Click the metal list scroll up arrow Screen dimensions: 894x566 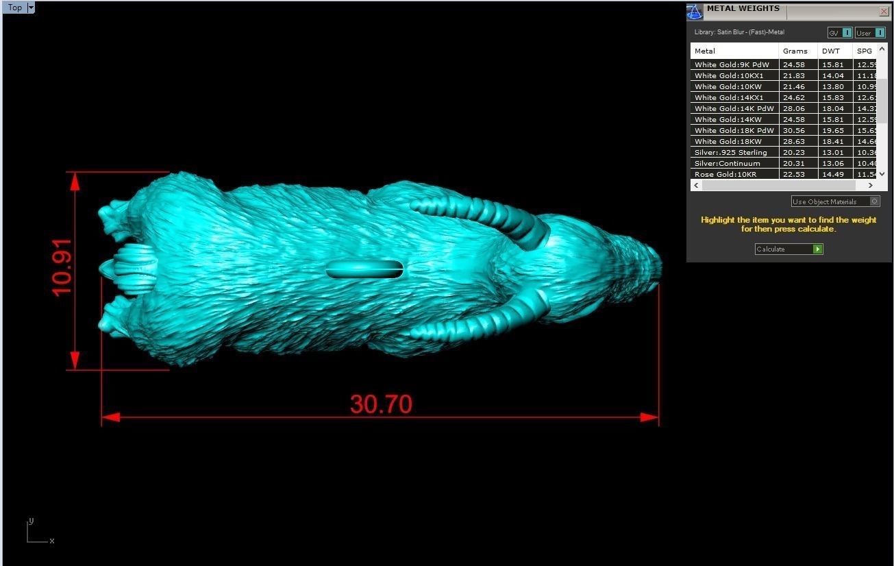pyautogui.click(x=882, y=49)
